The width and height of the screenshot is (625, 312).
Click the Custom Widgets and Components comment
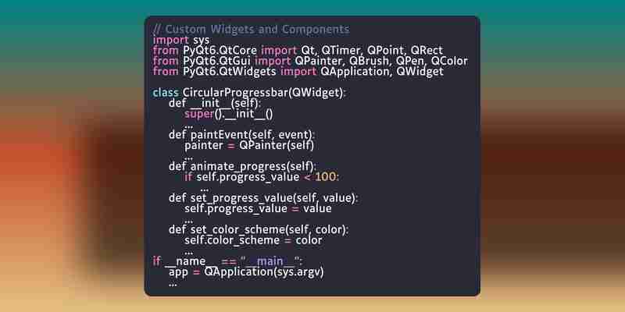coord(251,30)
